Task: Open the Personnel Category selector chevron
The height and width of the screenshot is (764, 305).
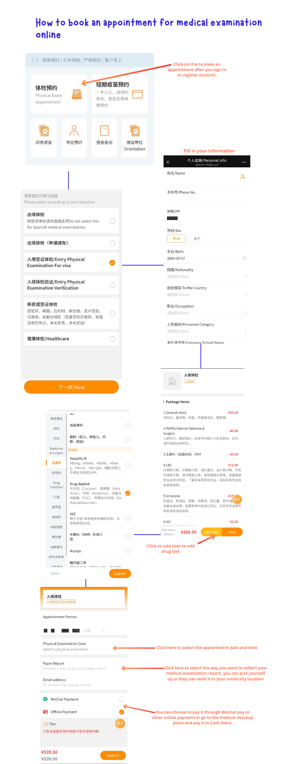Action: tap(246, 331)
